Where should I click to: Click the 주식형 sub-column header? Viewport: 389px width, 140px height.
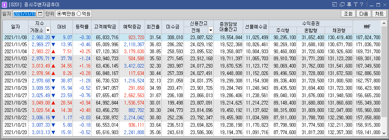pyautogui.click(x=283, y=31)
